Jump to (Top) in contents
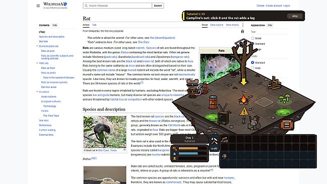327x184 pixels. pos(42,32)
